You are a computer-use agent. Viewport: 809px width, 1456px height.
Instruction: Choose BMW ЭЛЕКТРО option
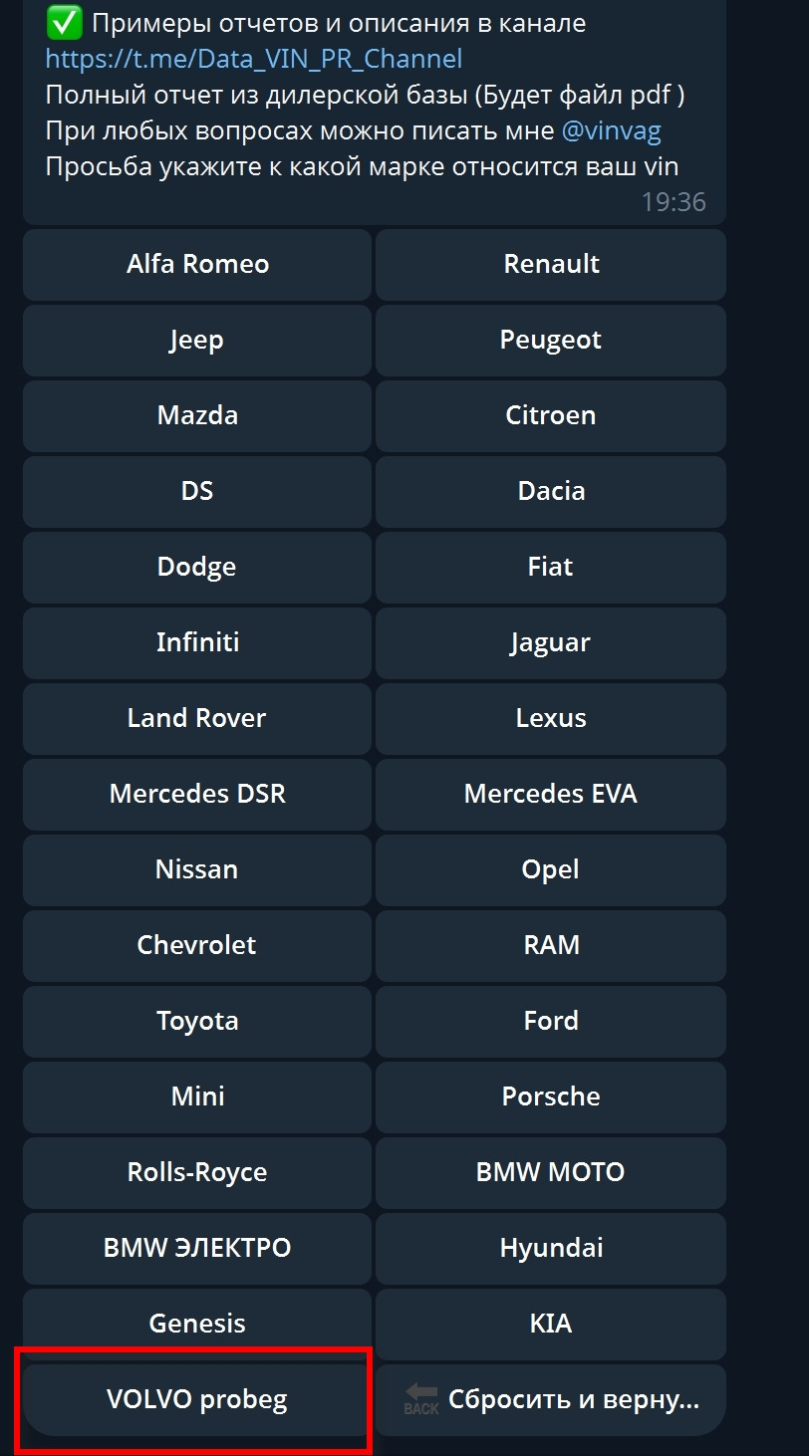pos(196,1248)
